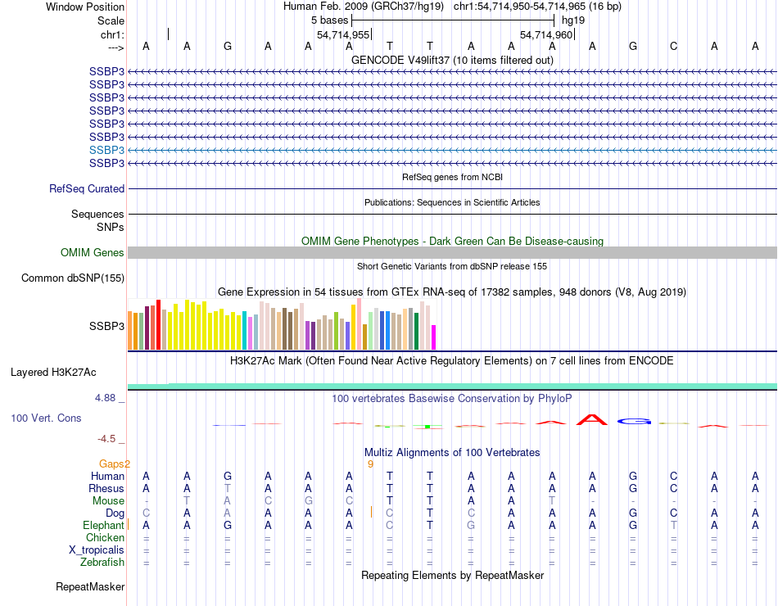Click the G base in the Mouse row
Image resolution: width=778 pixels, height=606 pixels.
coord(308,501)
